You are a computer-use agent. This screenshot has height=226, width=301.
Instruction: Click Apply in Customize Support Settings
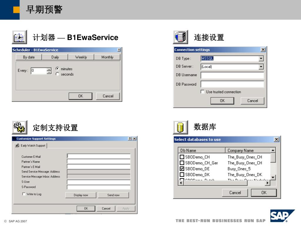126,209
